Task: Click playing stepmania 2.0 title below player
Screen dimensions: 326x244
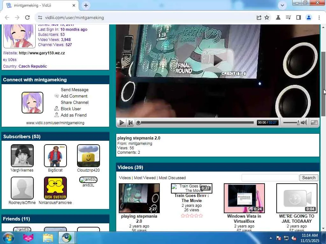Action: pyautogui.click(x=139, y=138)
